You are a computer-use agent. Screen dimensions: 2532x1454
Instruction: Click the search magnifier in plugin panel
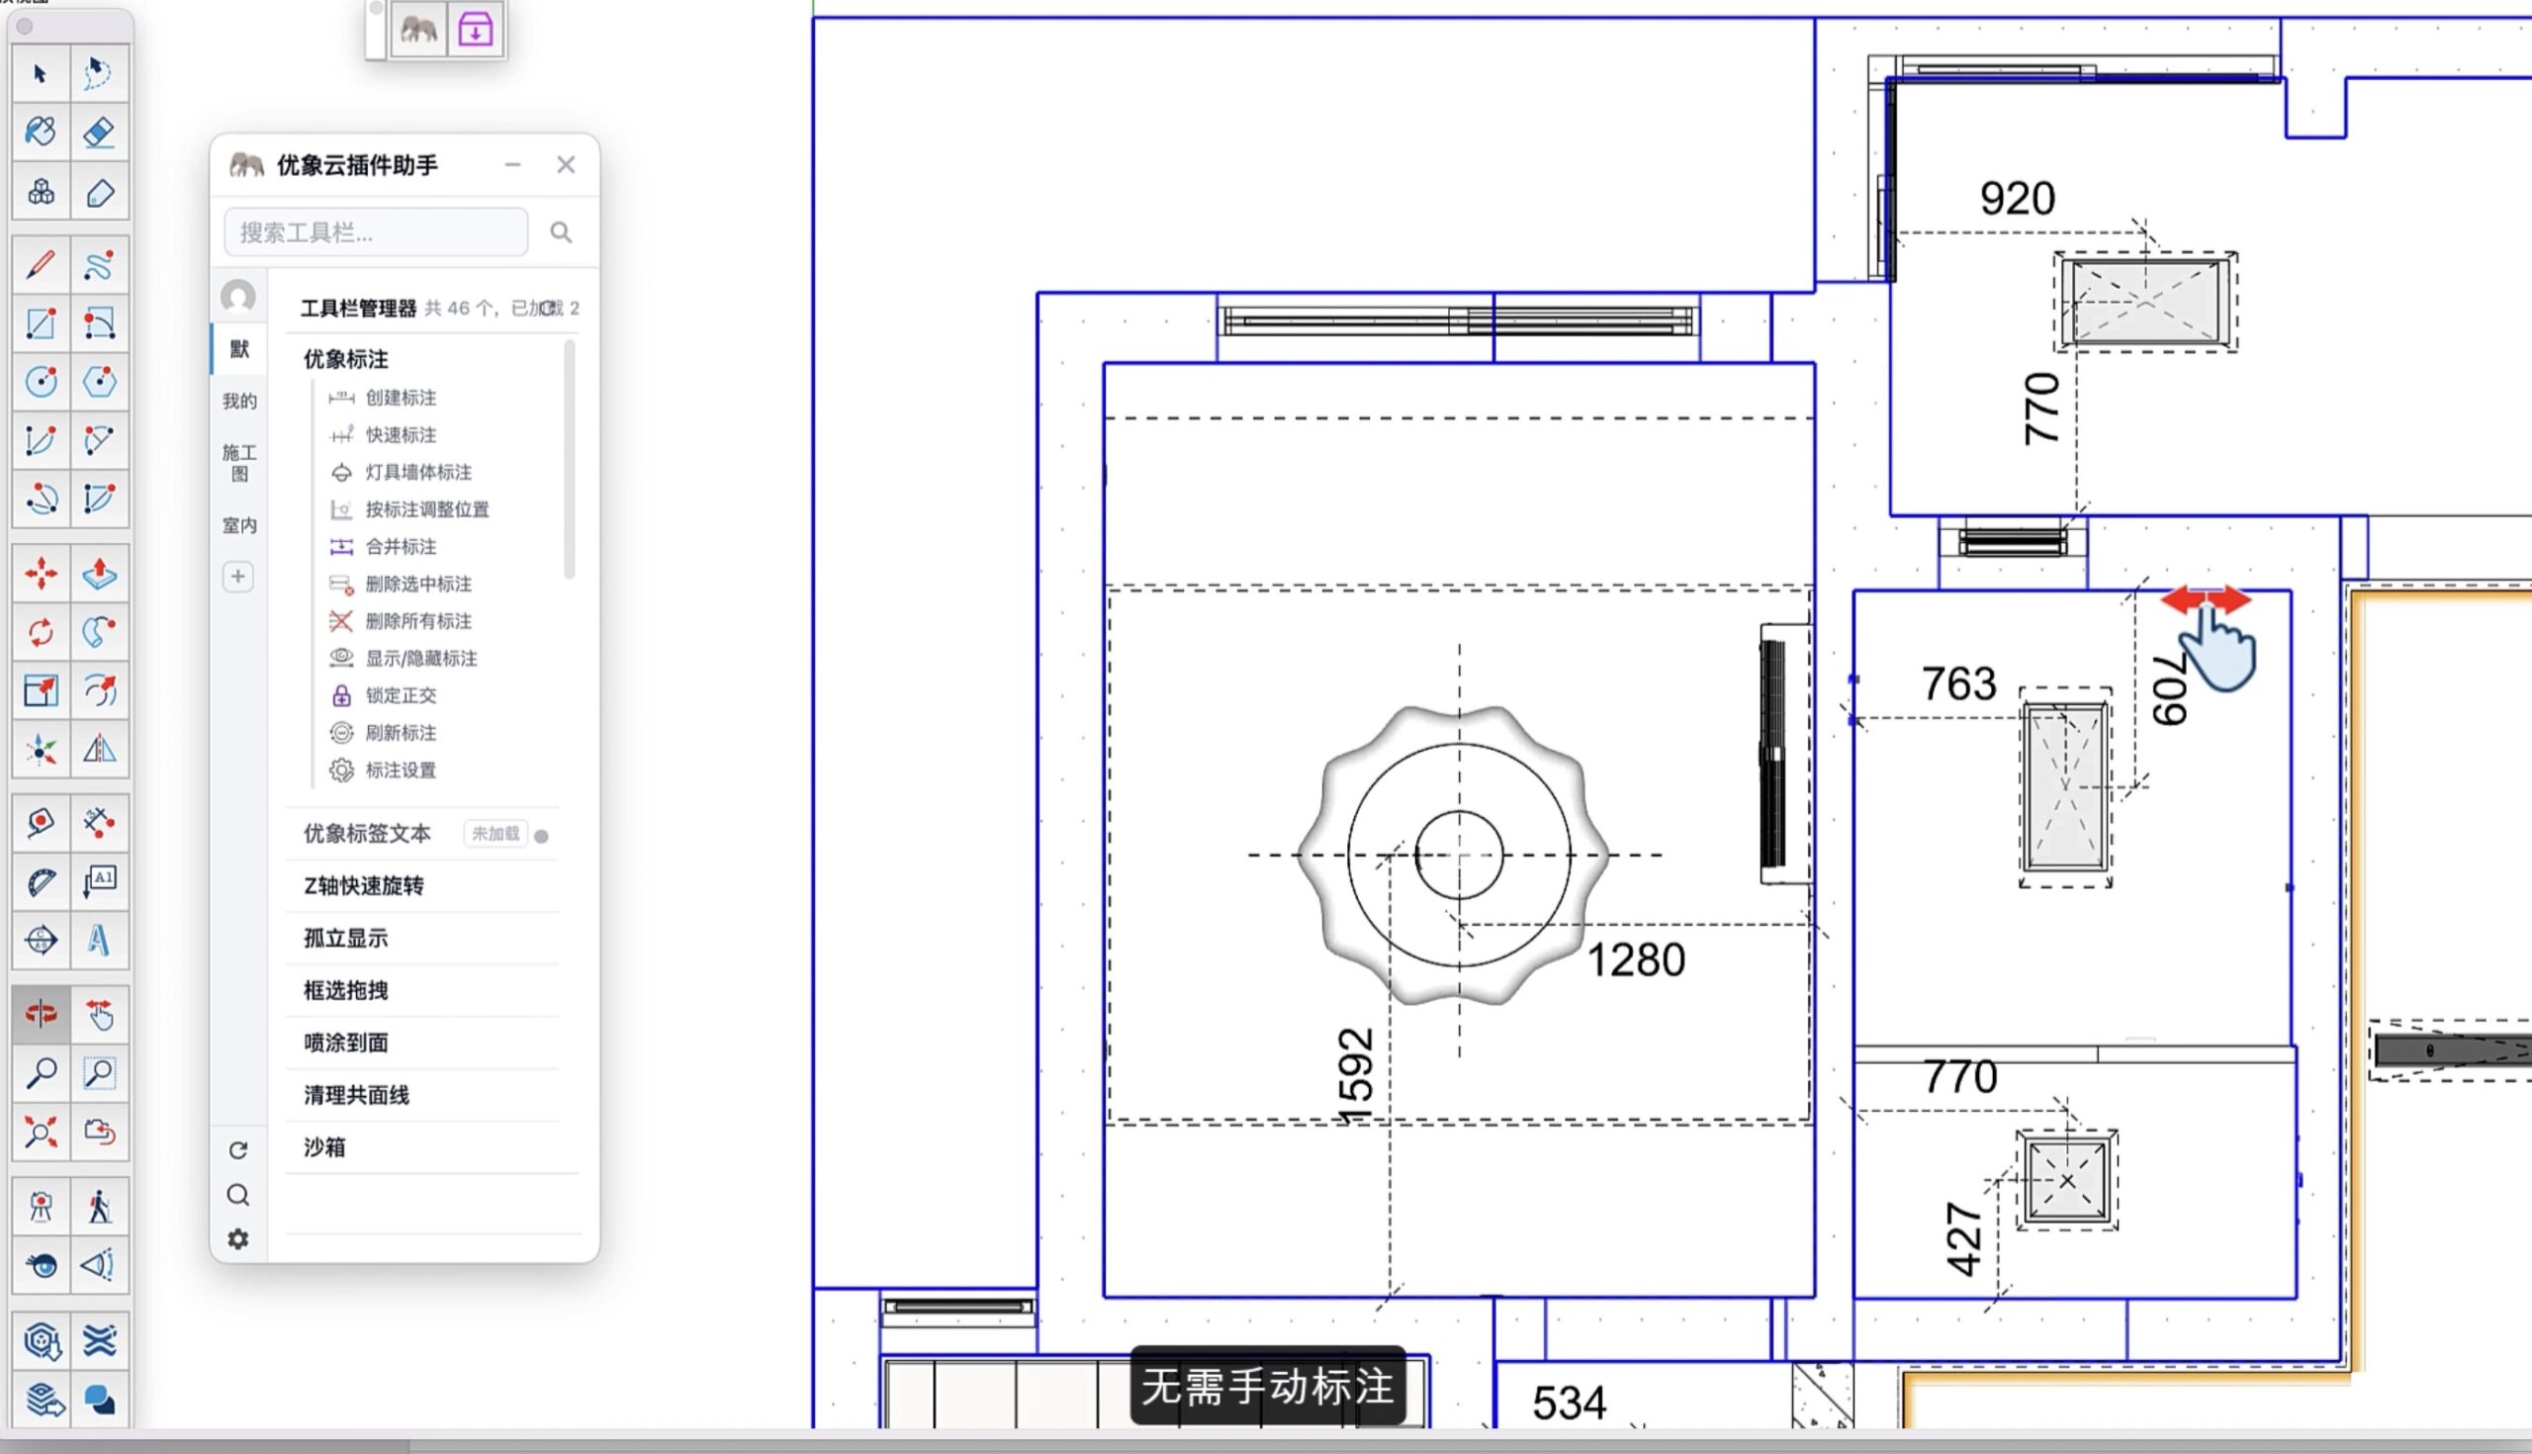[x=561, y=232]
